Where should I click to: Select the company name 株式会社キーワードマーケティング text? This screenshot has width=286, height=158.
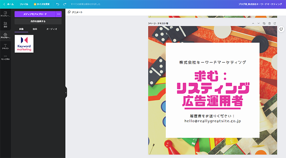click(213, 62)
